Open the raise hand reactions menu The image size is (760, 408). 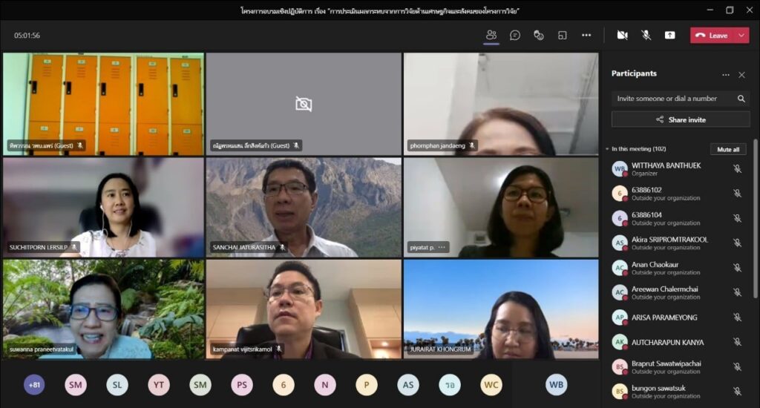539,35
